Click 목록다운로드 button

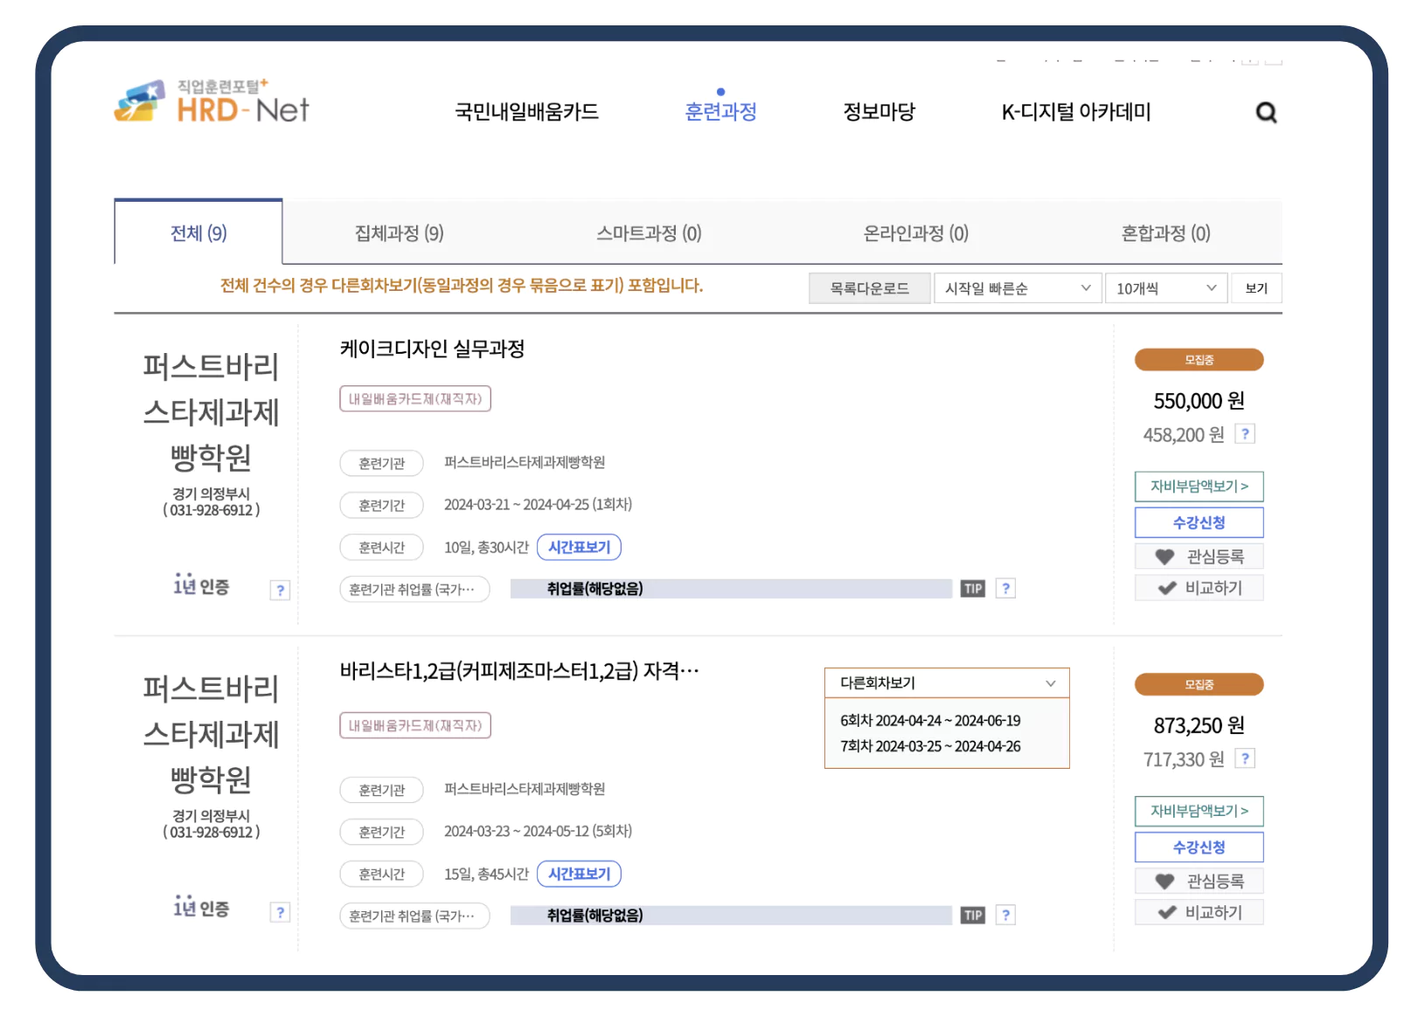point(869,288)
